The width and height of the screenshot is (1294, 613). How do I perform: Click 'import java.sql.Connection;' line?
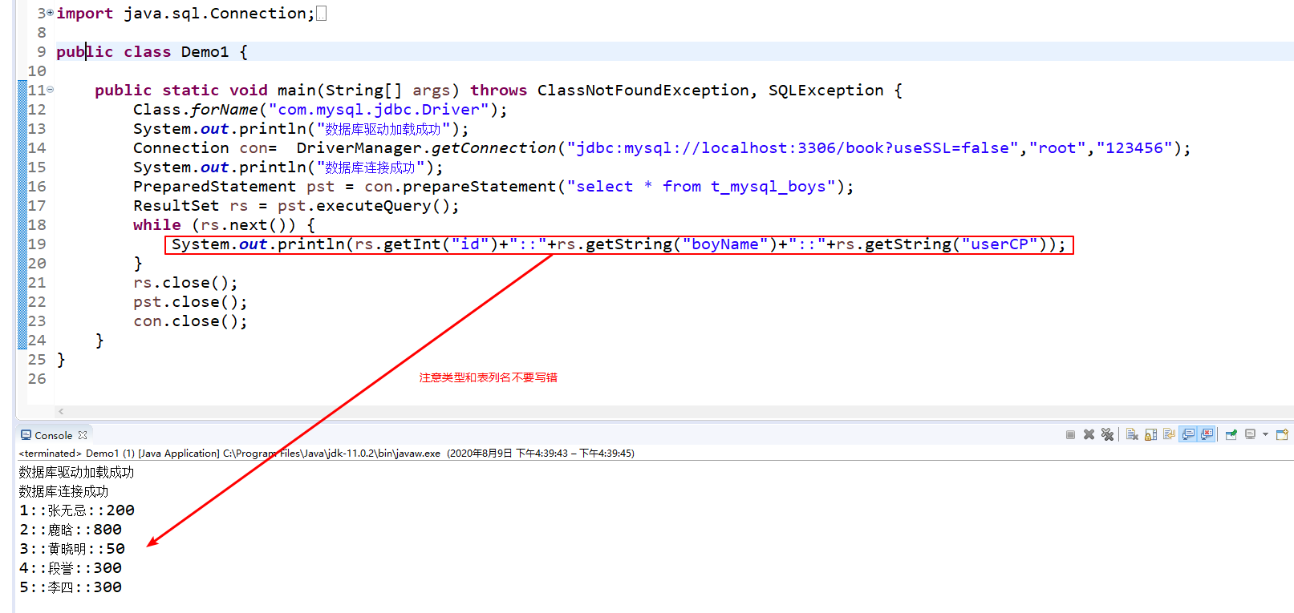pos(185,13)
